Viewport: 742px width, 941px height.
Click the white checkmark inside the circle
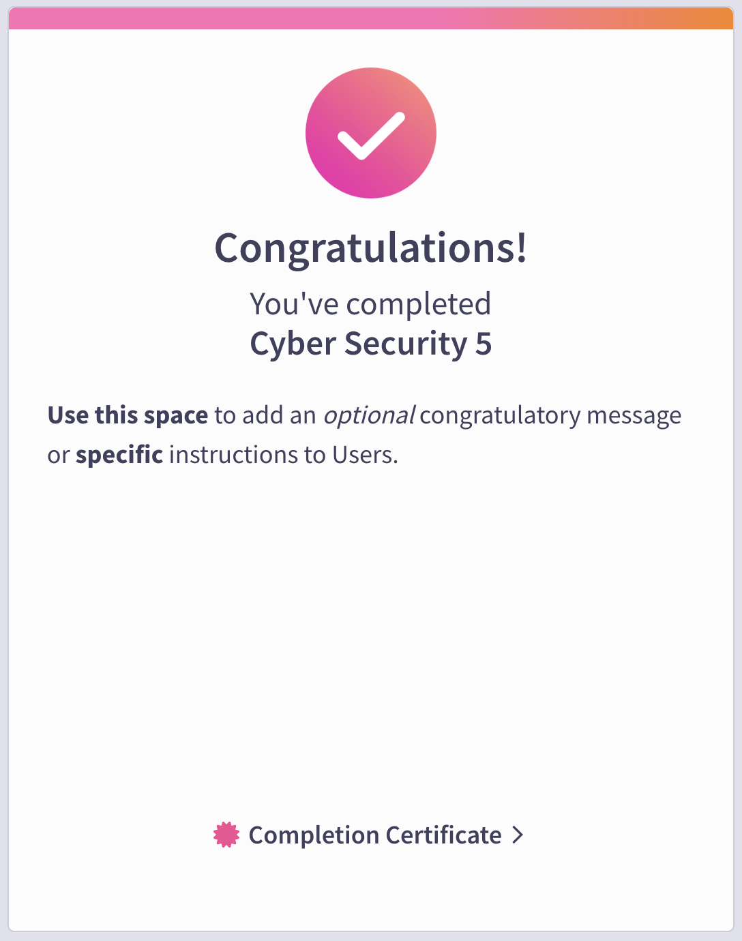(371, 136)
